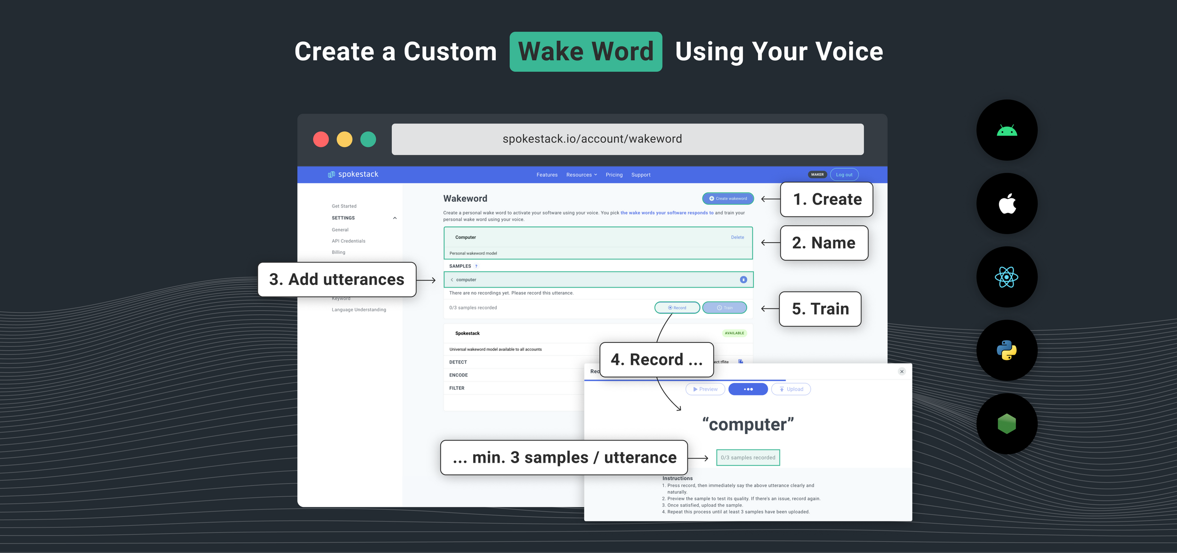This screenshot has height=553, width=1177.
Task: Click dialog's boxed 0/3 samples recorded counter
Action: [x=748, y=458]
